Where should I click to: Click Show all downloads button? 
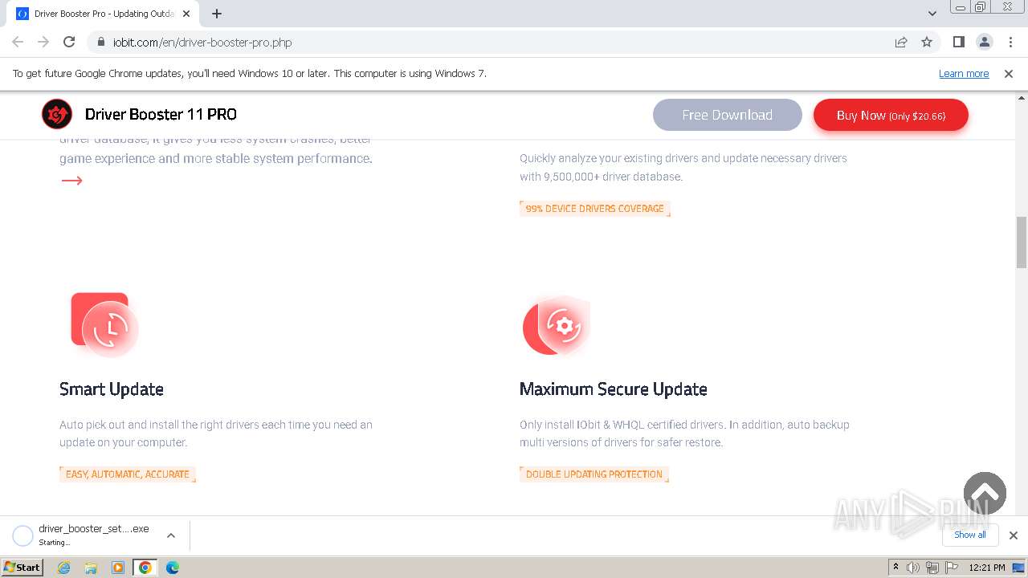970,535
